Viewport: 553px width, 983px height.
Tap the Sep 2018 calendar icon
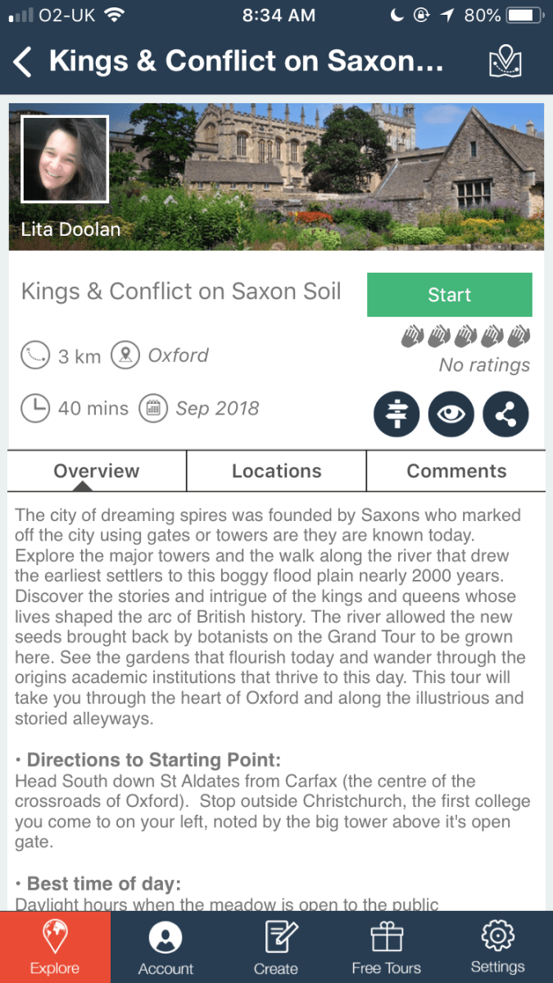tap(152, 408)
